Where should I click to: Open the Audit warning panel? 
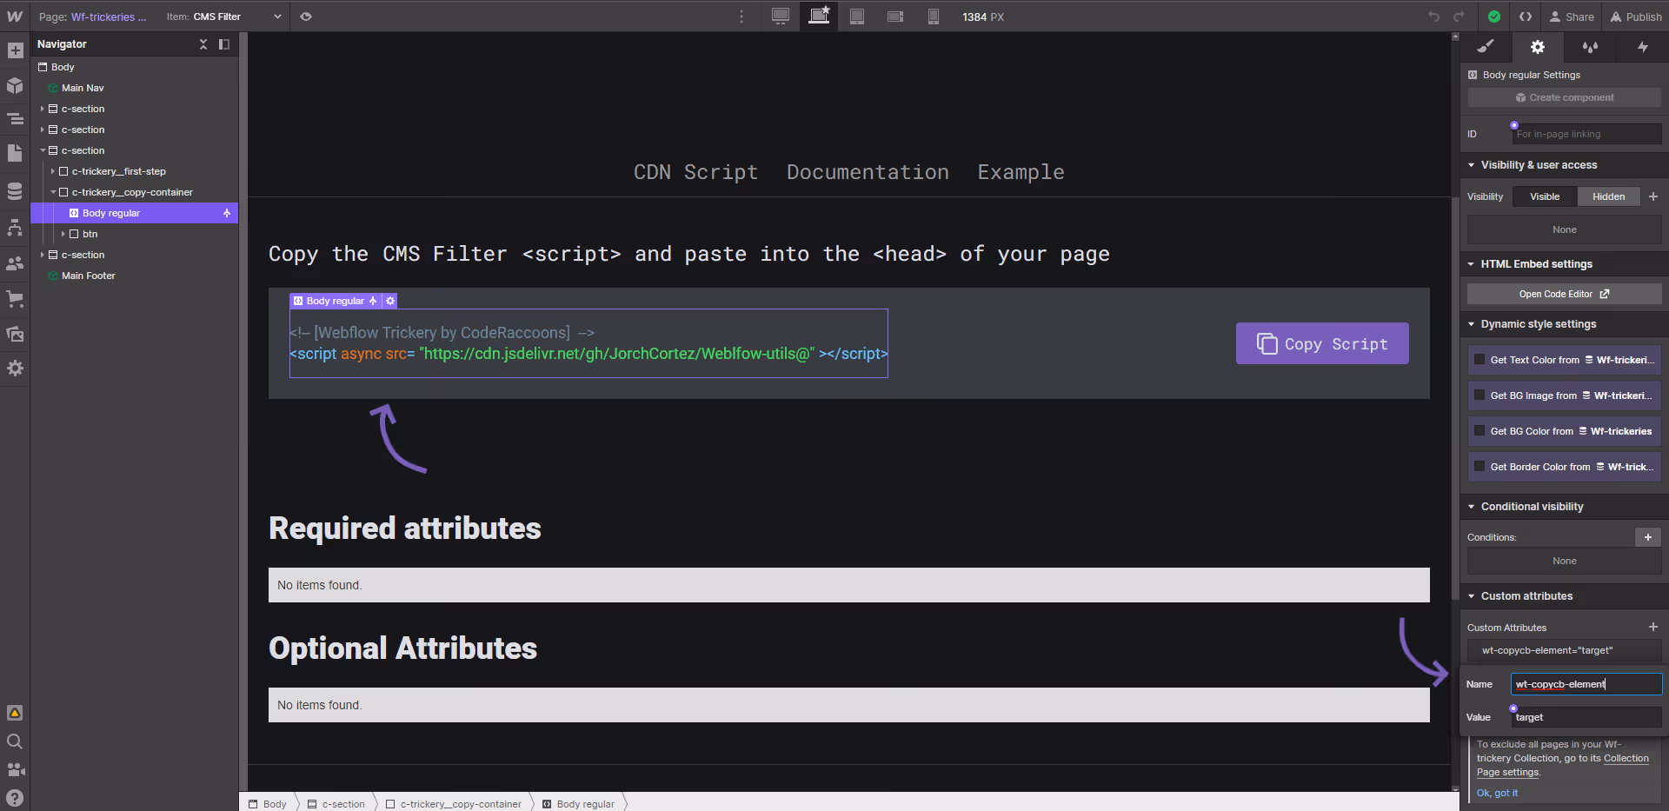[15, 713]
